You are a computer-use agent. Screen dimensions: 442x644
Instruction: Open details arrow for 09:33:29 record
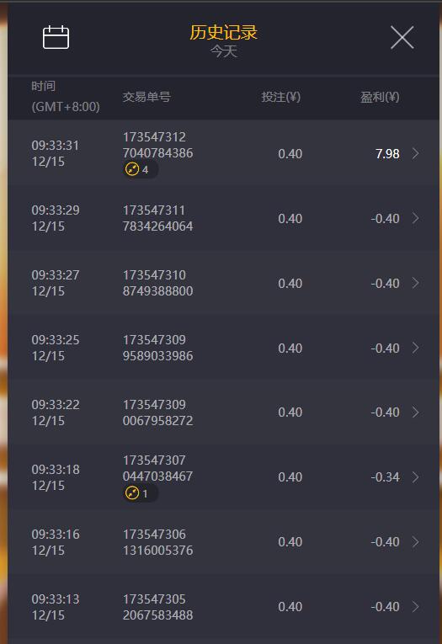[415, 218]
